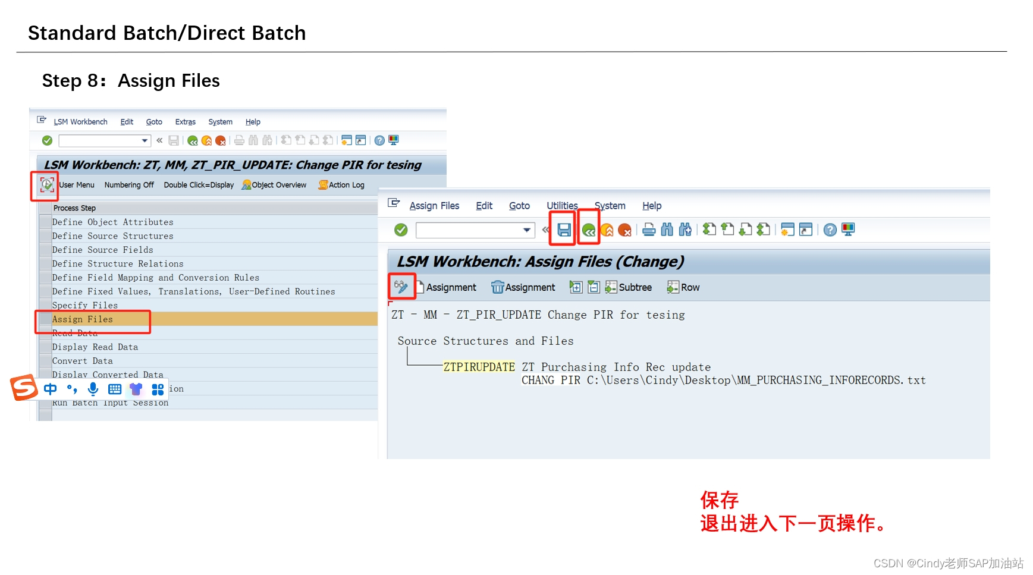The image size is (1033, 575).
Task: Select the Find binoculars icon
Action: coord(667,230)
